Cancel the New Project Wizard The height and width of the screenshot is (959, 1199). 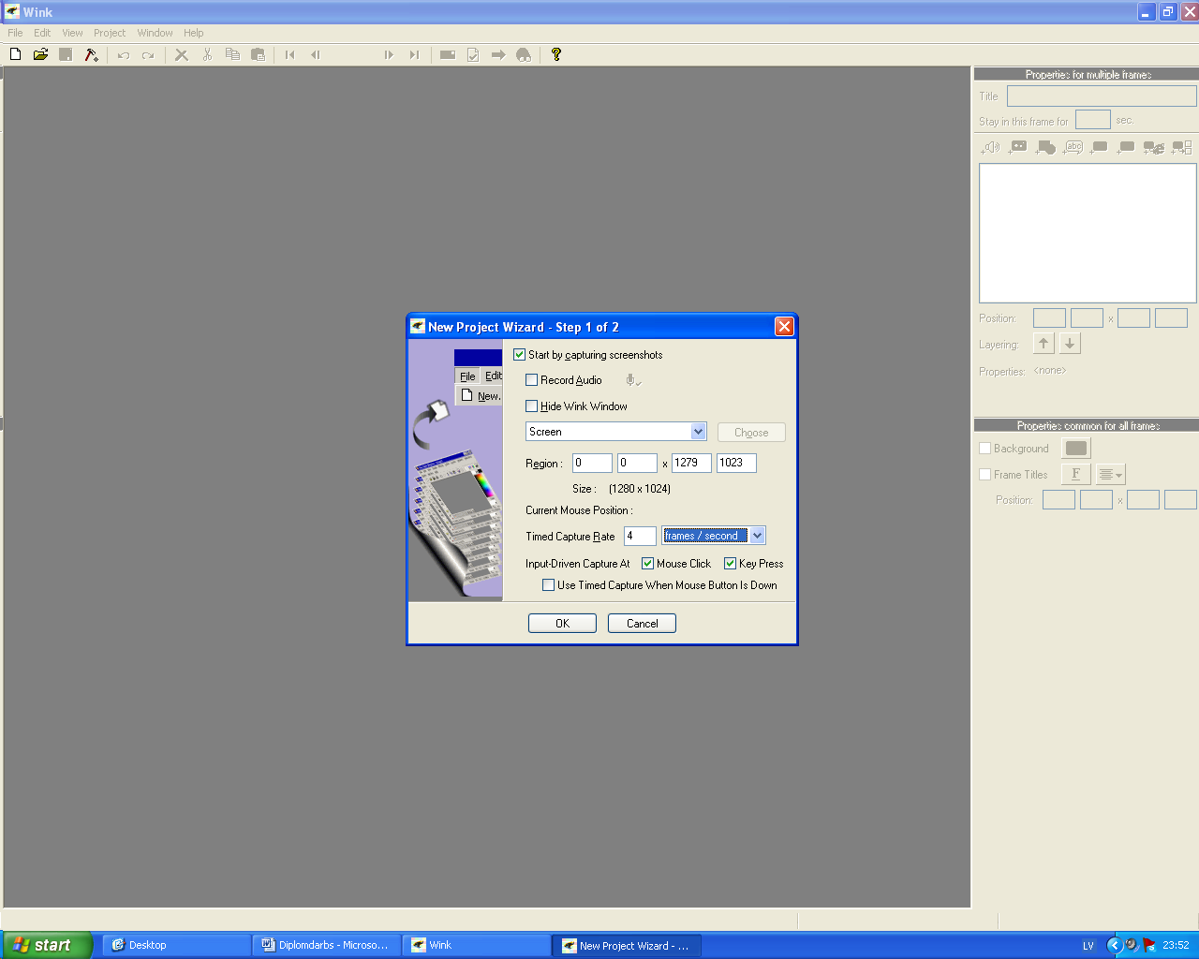tap(642, 624)
